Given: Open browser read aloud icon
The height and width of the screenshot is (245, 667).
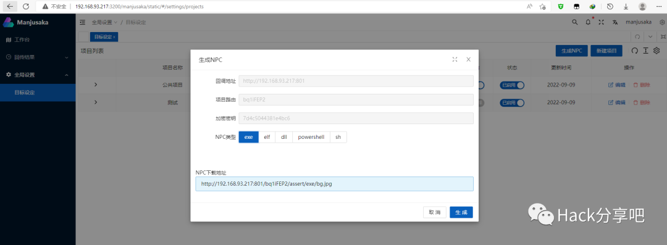Looking at the screenshot, I should tap(530, 6).
